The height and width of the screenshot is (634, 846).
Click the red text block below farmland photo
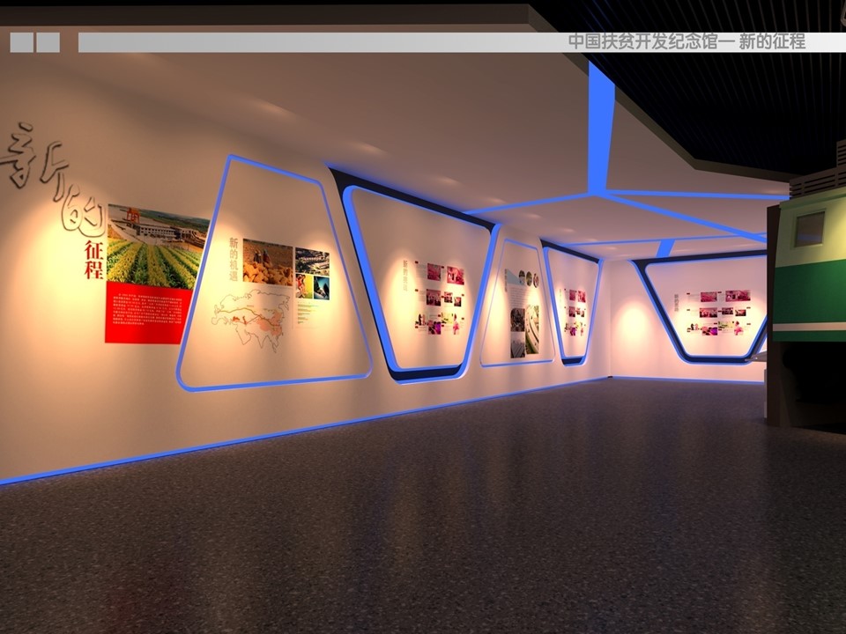click(x=147, y=313)
